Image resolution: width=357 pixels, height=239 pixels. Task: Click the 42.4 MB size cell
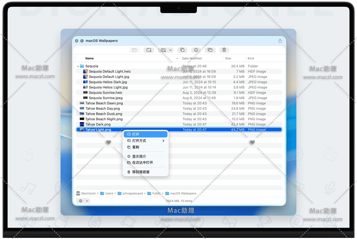point(238,125)
